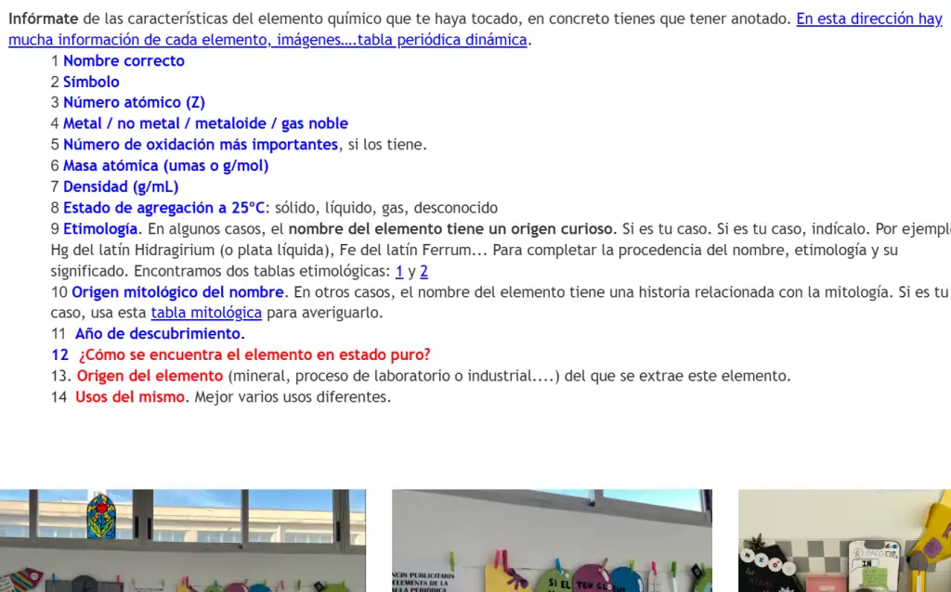Open the right photo with checkered board
This screenshot has width=951, height=592.
(843, 540)
